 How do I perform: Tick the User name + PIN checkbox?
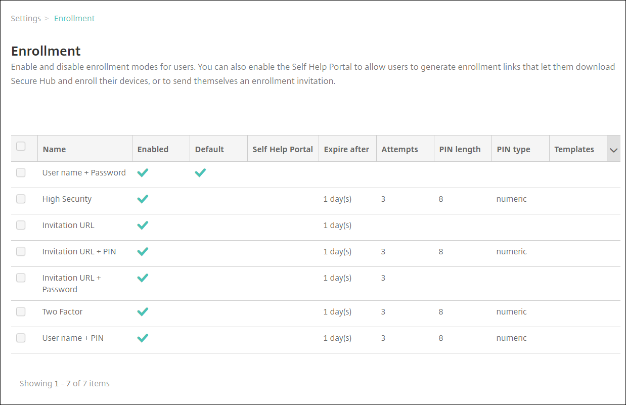tap(21, 338)
